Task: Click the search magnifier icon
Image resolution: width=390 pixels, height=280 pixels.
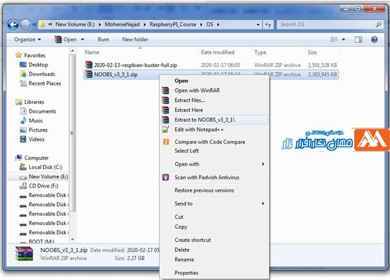Action: pos(378,25)
